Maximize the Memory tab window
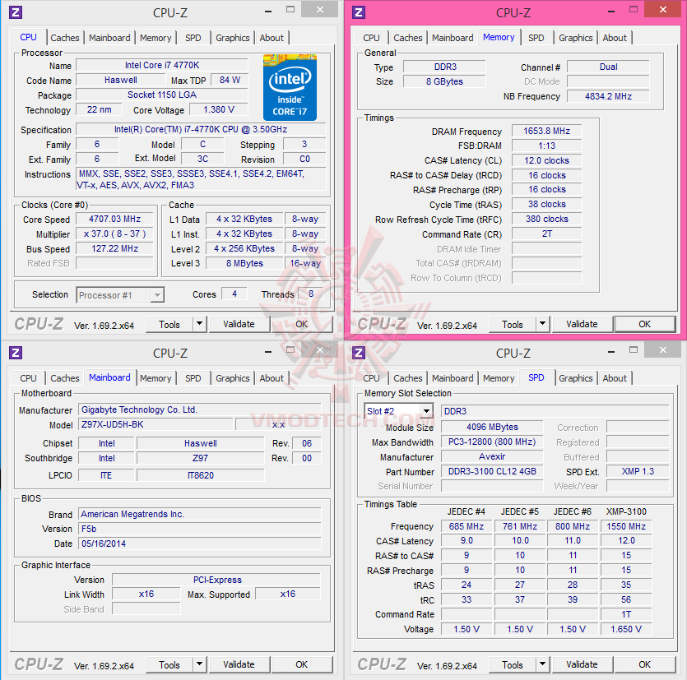687x680 pixels. 634,9
